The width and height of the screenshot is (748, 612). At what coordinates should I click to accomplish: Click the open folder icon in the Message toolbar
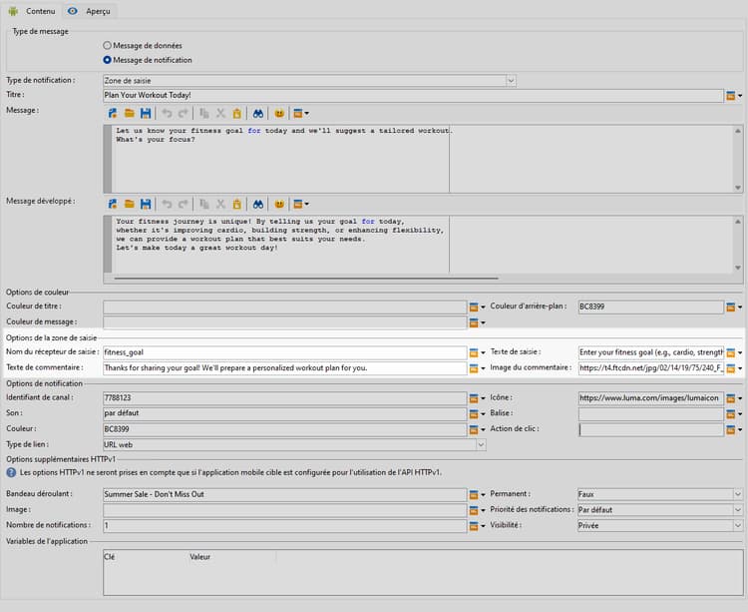click(130, 113)
